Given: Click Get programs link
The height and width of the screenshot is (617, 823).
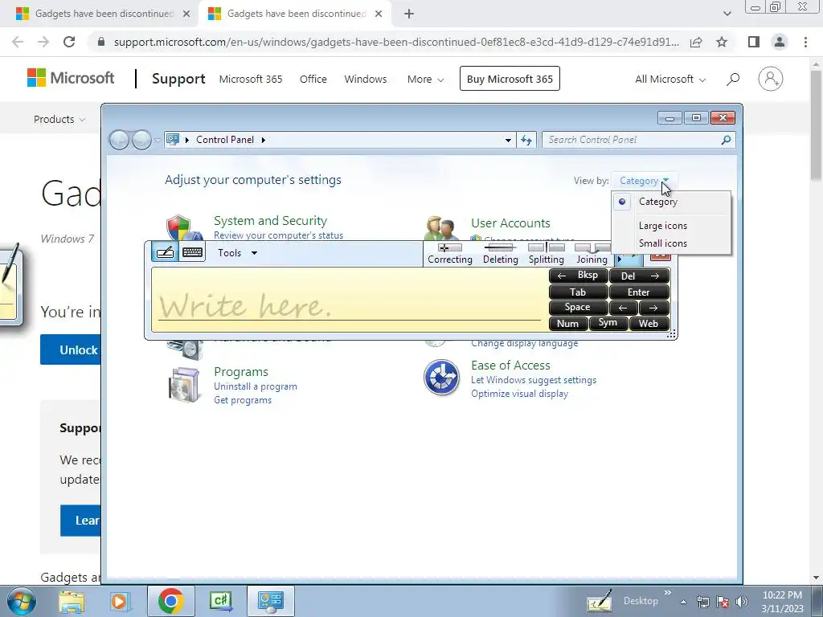Looking at the screenshot, I should click(243, 400).
